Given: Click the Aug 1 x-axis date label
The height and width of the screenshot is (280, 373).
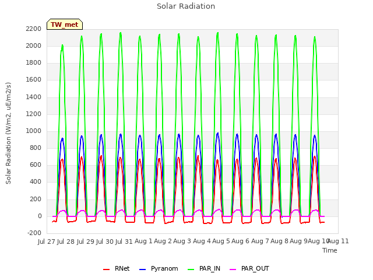Looking at the screenshot, I should [143, 242].
